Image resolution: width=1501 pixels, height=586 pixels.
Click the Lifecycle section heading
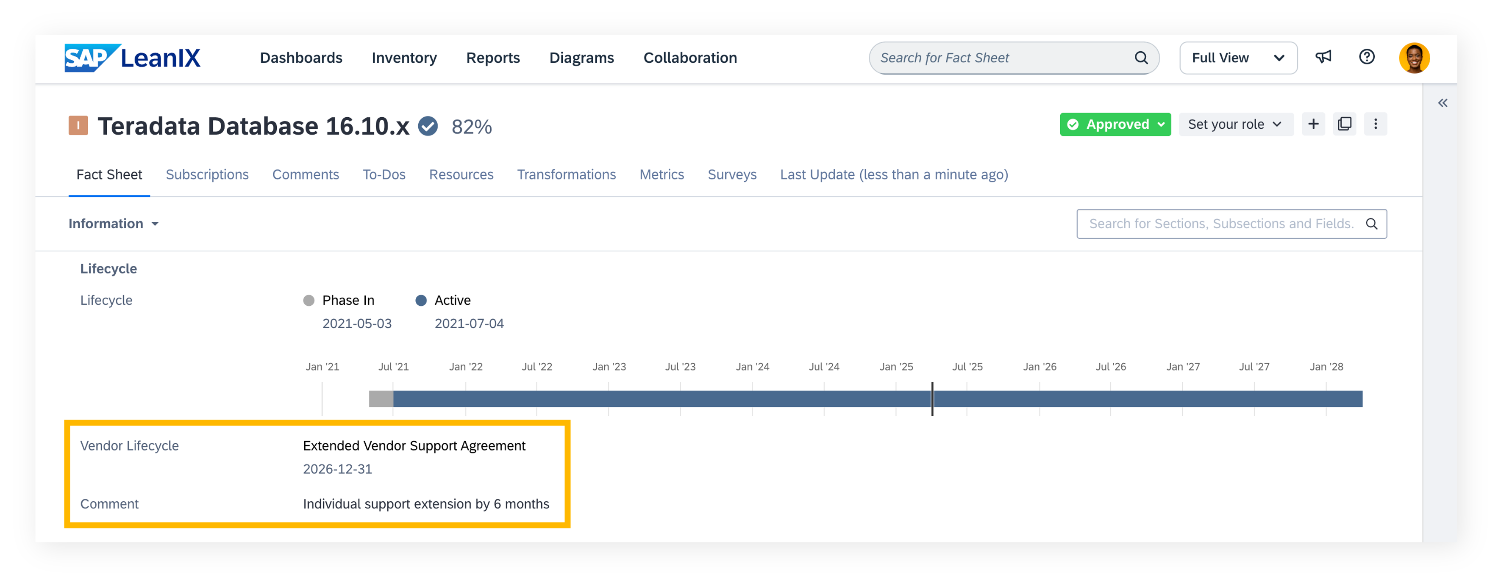108,269
